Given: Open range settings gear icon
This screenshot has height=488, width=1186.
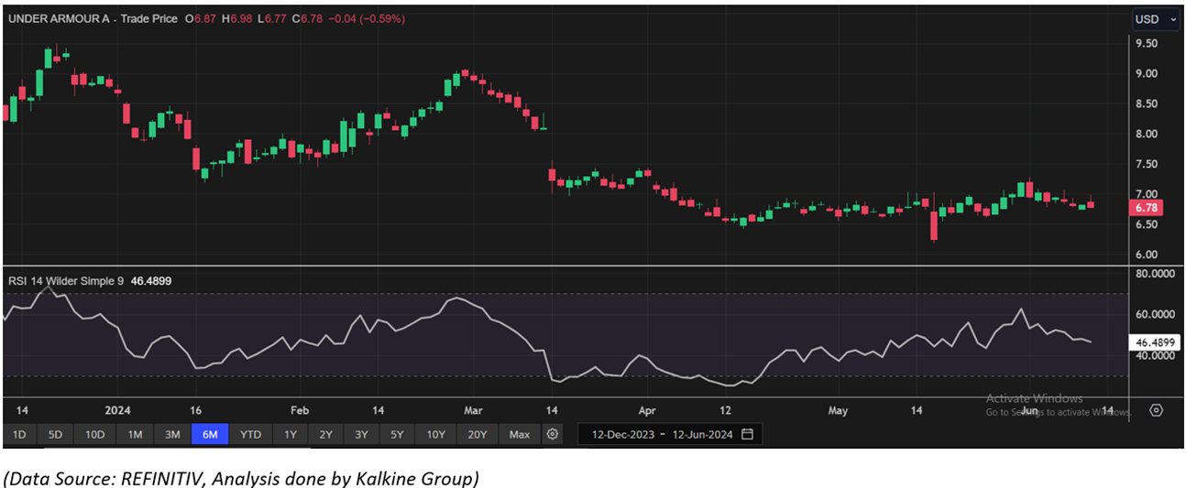Looking at the screenshot, I should [x=552, y=434].
